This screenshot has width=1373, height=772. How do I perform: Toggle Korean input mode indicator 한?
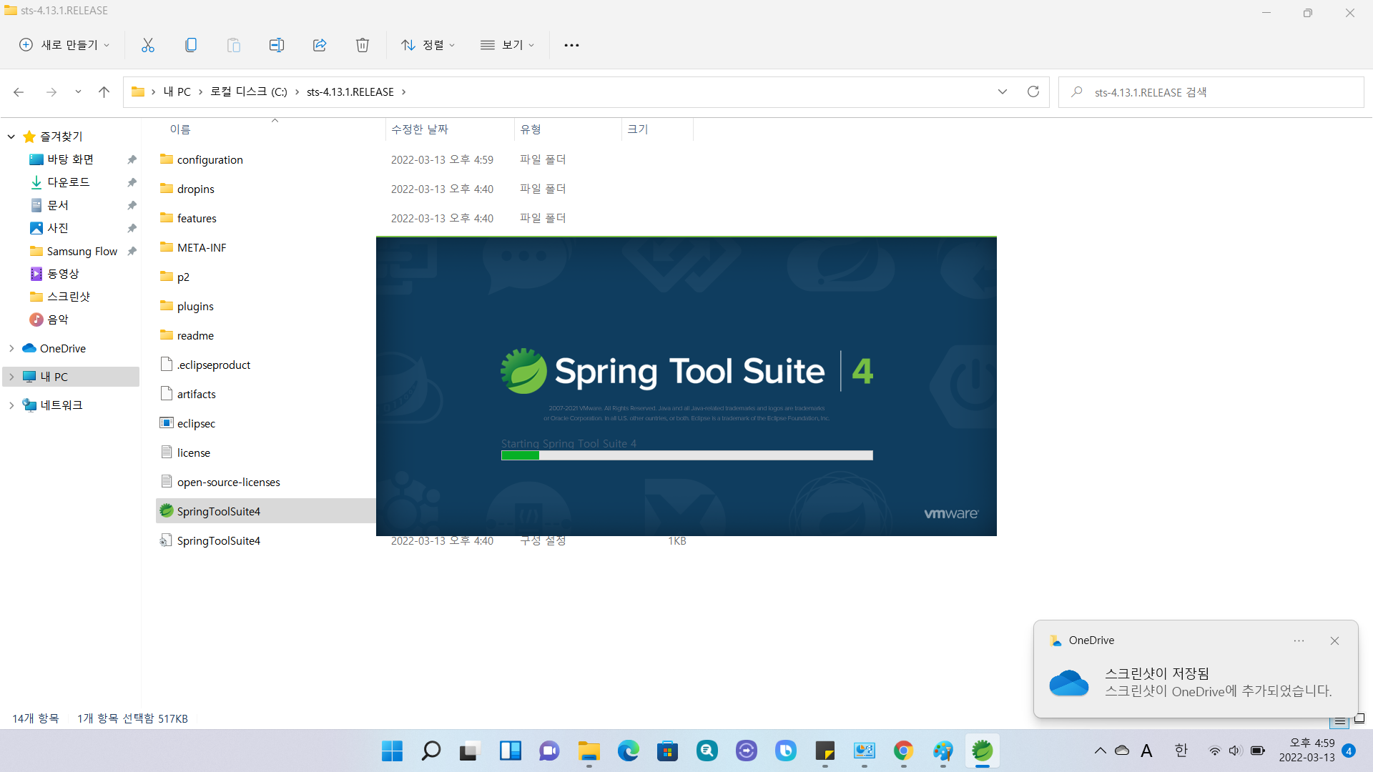(x=1181, y=751)
